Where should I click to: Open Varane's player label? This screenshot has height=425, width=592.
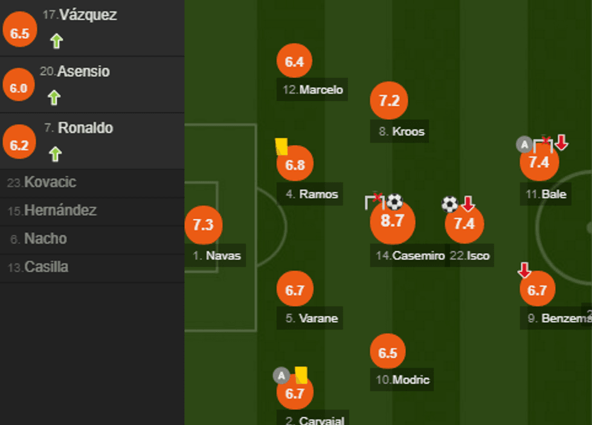click(x=311, y=318)
